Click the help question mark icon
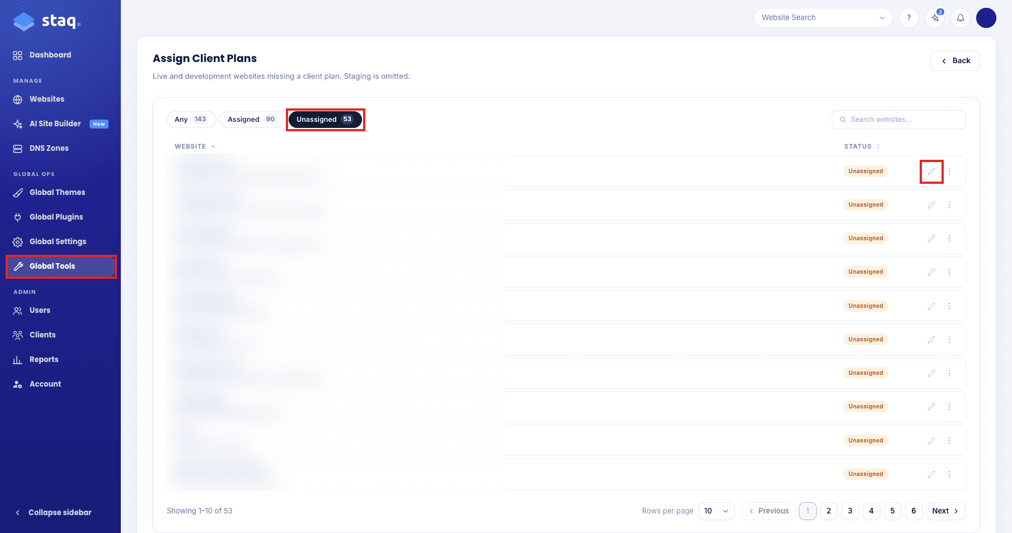The width and height of the screenshot is (1012, 533). (909, 18)
